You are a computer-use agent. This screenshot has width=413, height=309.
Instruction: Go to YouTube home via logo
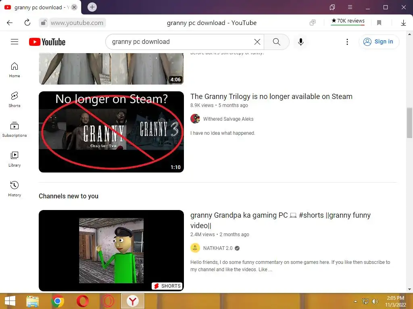click(x=47, y=42)
